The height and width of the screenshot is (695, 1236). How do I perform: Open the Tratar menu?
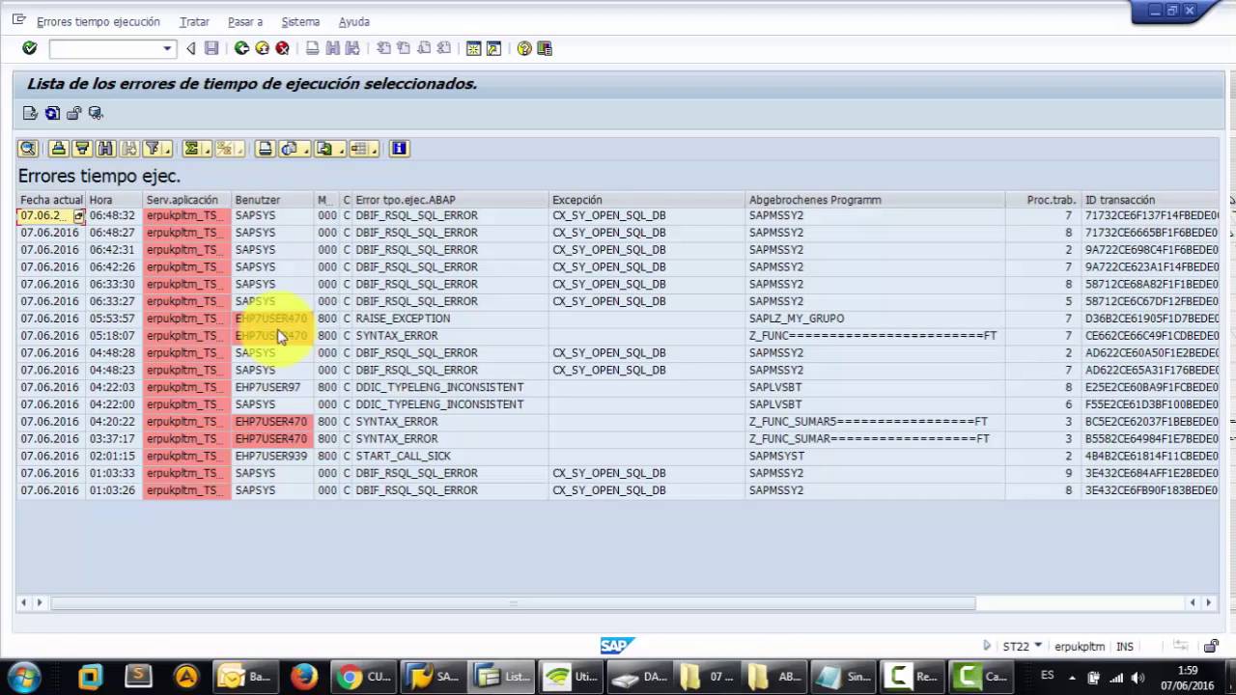194,21
